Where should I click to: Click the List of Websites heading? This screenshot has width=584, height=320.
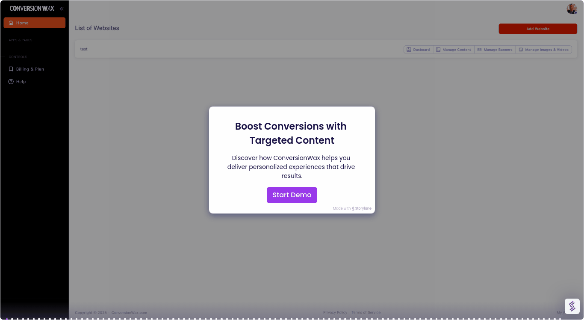(97, 28)
